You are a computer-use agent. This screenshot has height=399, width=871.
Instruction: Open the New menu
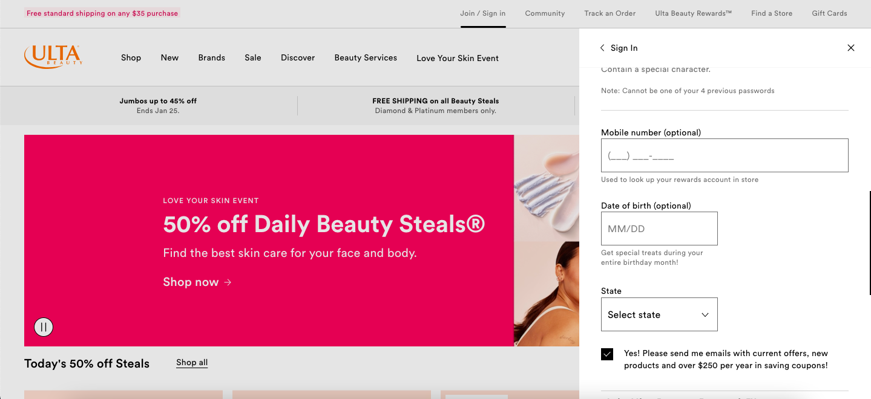[x=169, y=57]
